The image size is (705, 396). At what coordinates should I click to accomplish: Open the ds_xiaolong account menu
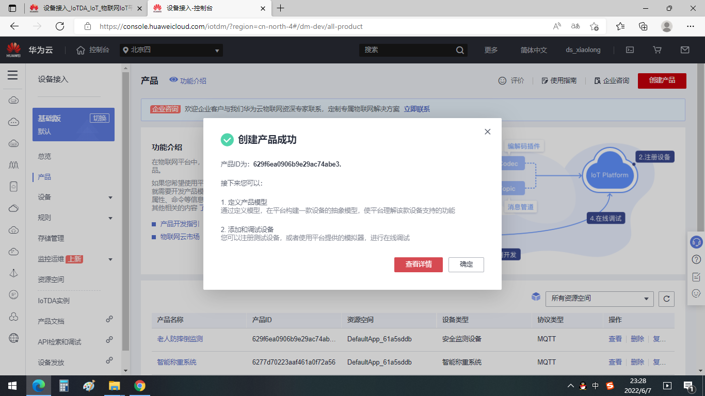coord(583,50)
